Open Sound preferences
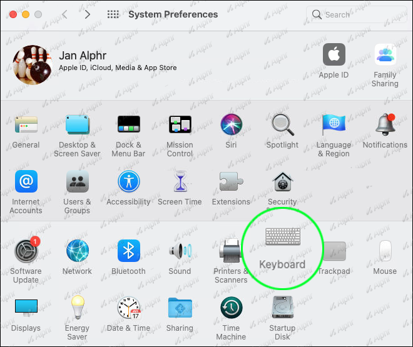Image resolution: width=413 pixels, height=347 pixels. click(x=180, y=251)
